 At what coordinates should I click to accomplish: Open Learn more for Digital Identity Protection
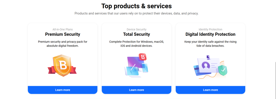click(x=211, y=90)
